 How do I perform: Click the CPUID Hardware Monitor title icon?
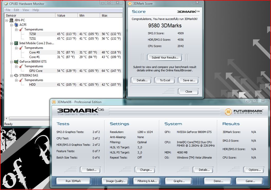pos(6,4)
